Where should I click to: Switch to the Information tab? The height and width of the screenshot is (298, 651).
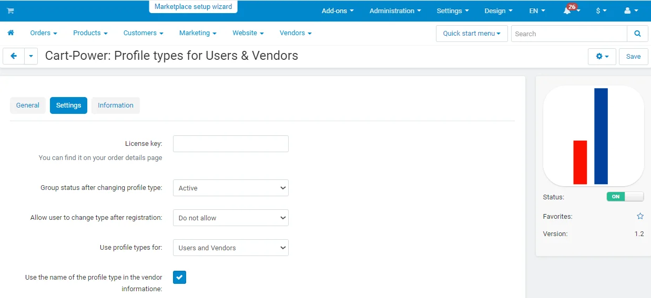[115, 105]
